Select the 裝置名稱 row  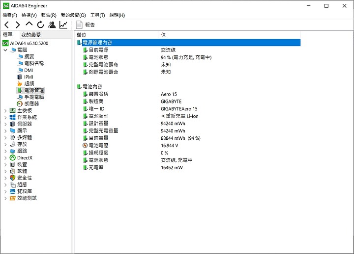(x=188, y=94)
